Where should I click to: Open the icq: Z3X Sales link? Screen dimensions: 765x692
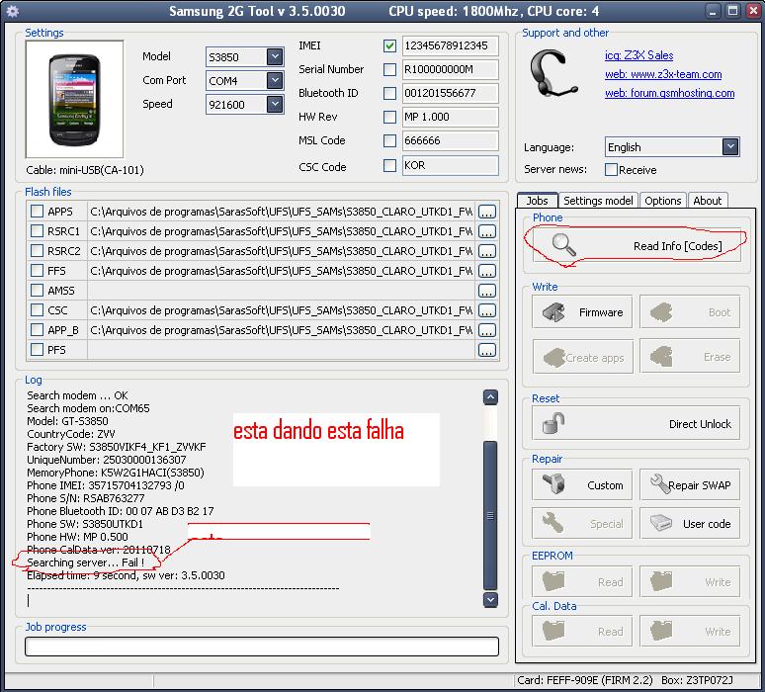pos(639,55)
